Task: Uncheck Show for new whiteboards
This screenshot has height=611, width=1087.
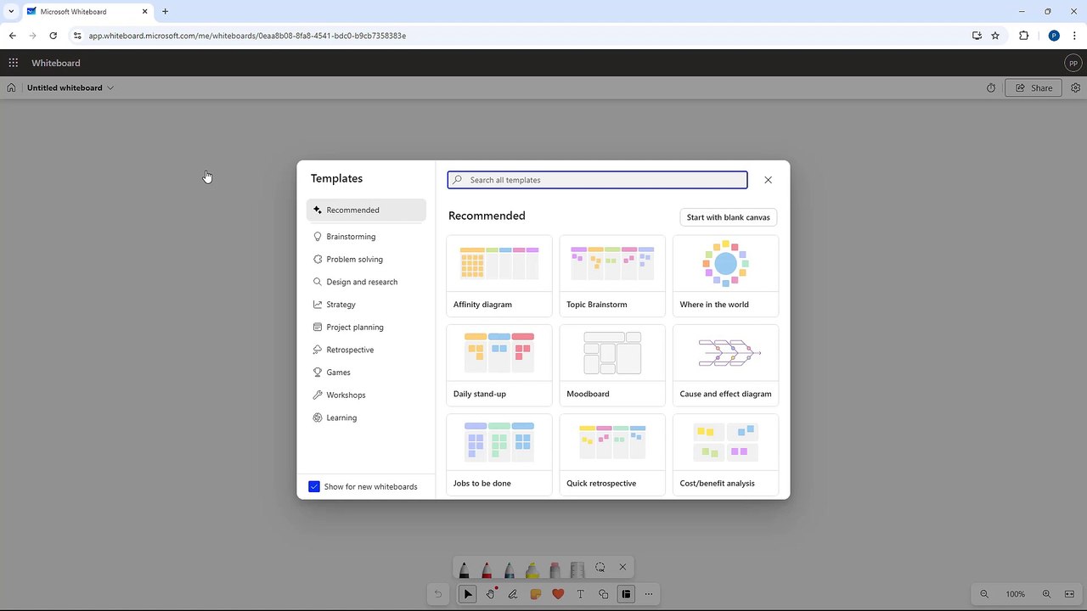Action: 314,486
